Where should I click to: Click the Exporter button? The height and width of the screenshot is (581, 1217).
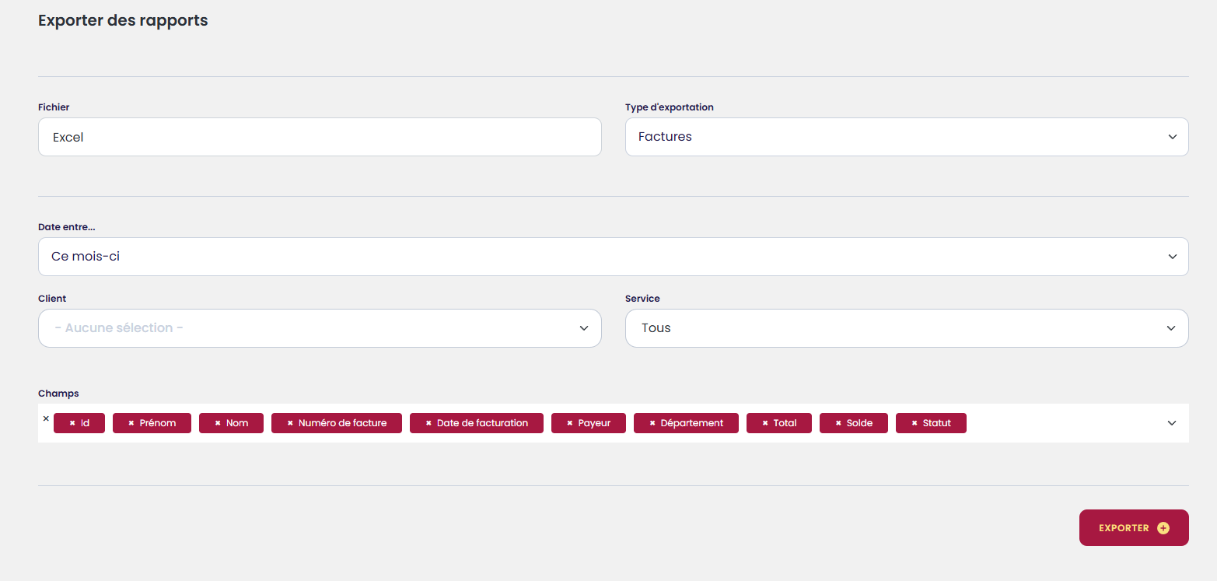click(1124, 528)
